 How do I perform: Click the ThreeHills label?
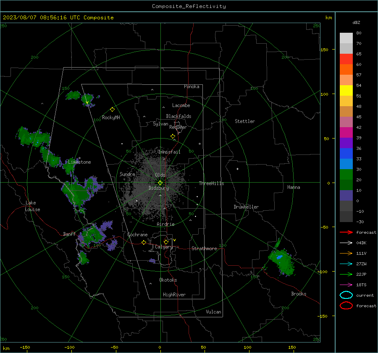211,183
